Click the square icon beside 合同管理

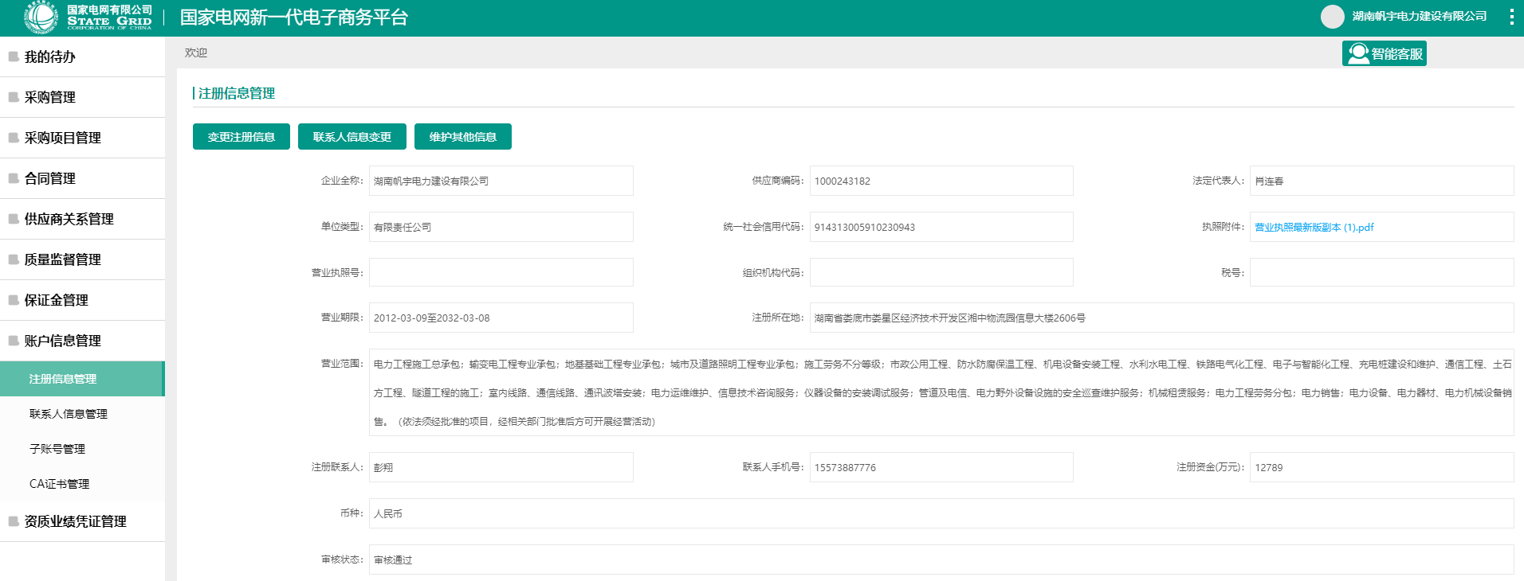click(x=14, y=178)
